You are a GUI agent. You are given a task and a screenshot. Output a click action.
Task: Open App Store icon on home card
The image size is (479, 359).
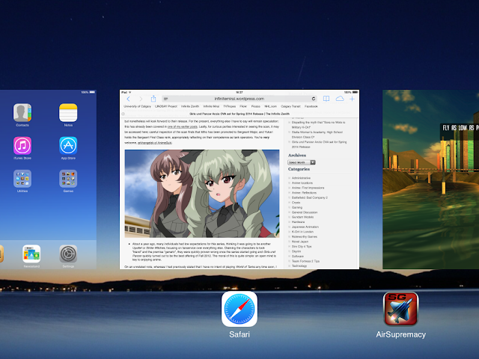(x=68, y=146)
